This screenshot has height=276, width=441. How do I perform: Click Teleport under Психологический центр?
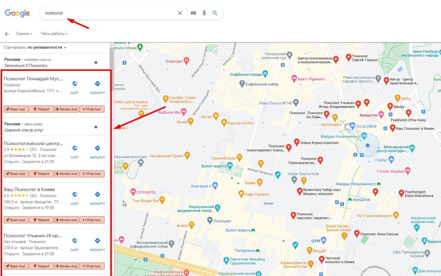click(41, 174)
